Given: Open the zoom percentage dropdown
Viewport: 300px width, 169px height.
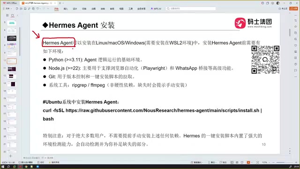Looking at the screenshot, I should (266, 162).
